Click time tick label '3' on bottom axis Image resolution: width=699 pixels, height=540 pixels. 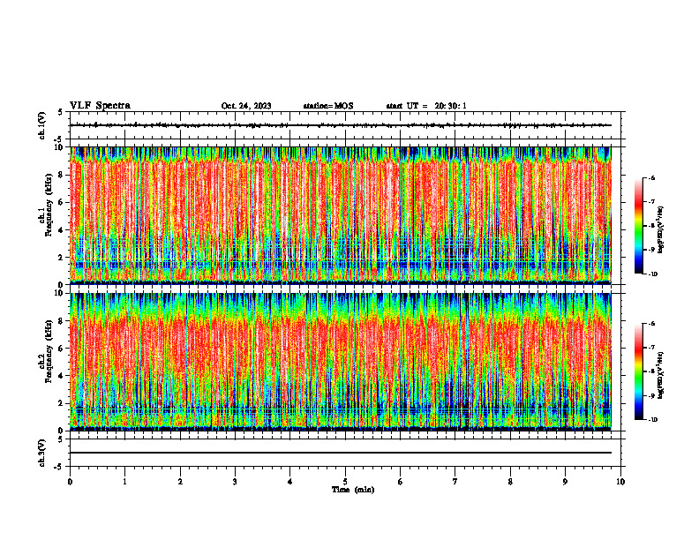click(x=235, y=482)
